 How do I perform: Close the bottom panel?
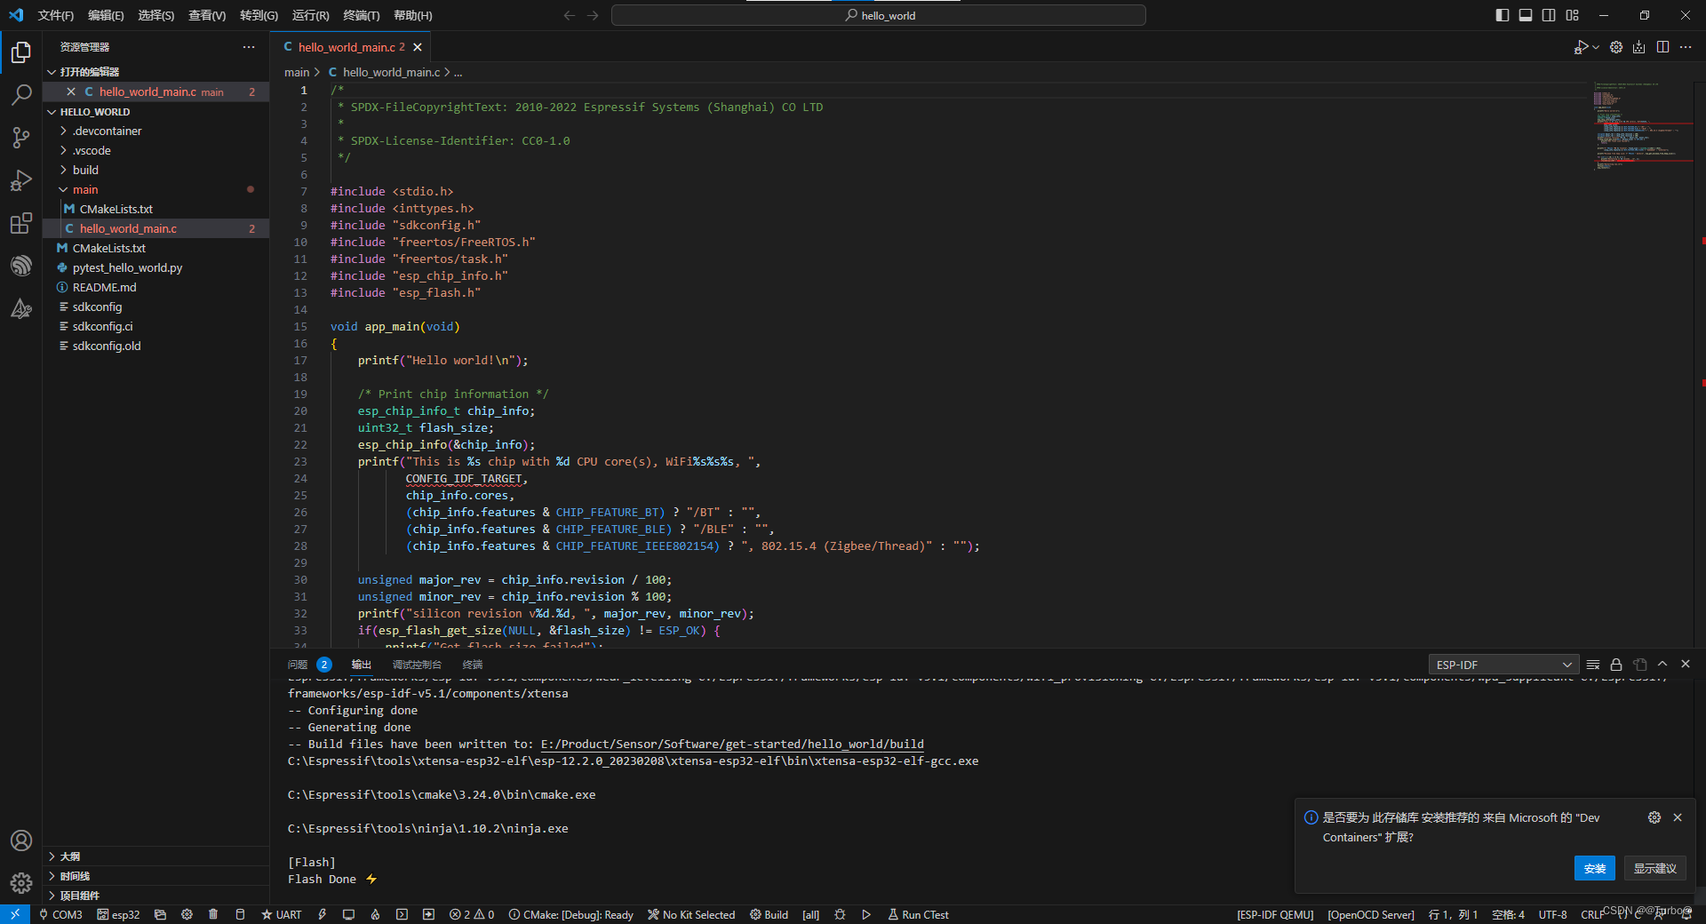tap(1686, 665)
